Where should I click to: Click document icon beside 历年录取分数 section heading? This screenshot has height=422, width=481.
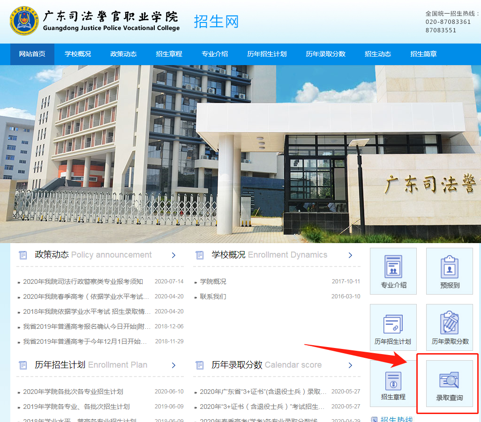coord(200,365)
